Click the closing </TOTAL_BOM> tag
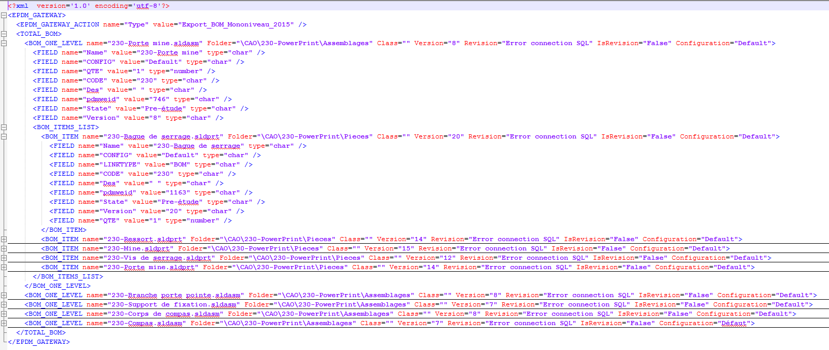This screenshot has height=350, width=829. 41,332
